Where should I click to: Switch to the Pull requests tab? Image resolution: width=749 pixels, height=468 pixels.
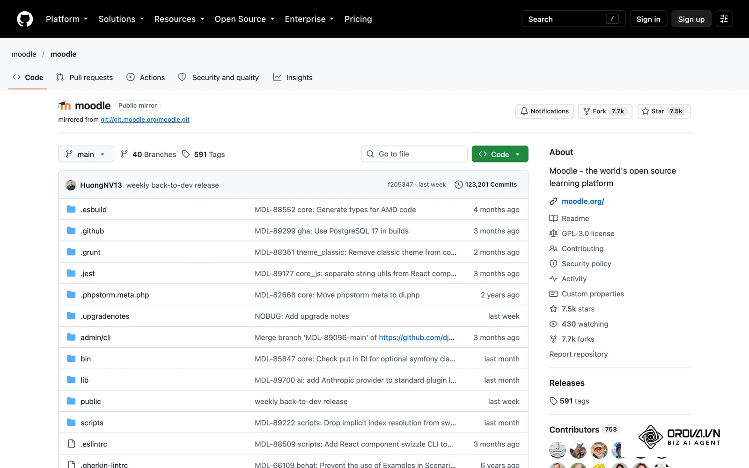tap(84, 77)
